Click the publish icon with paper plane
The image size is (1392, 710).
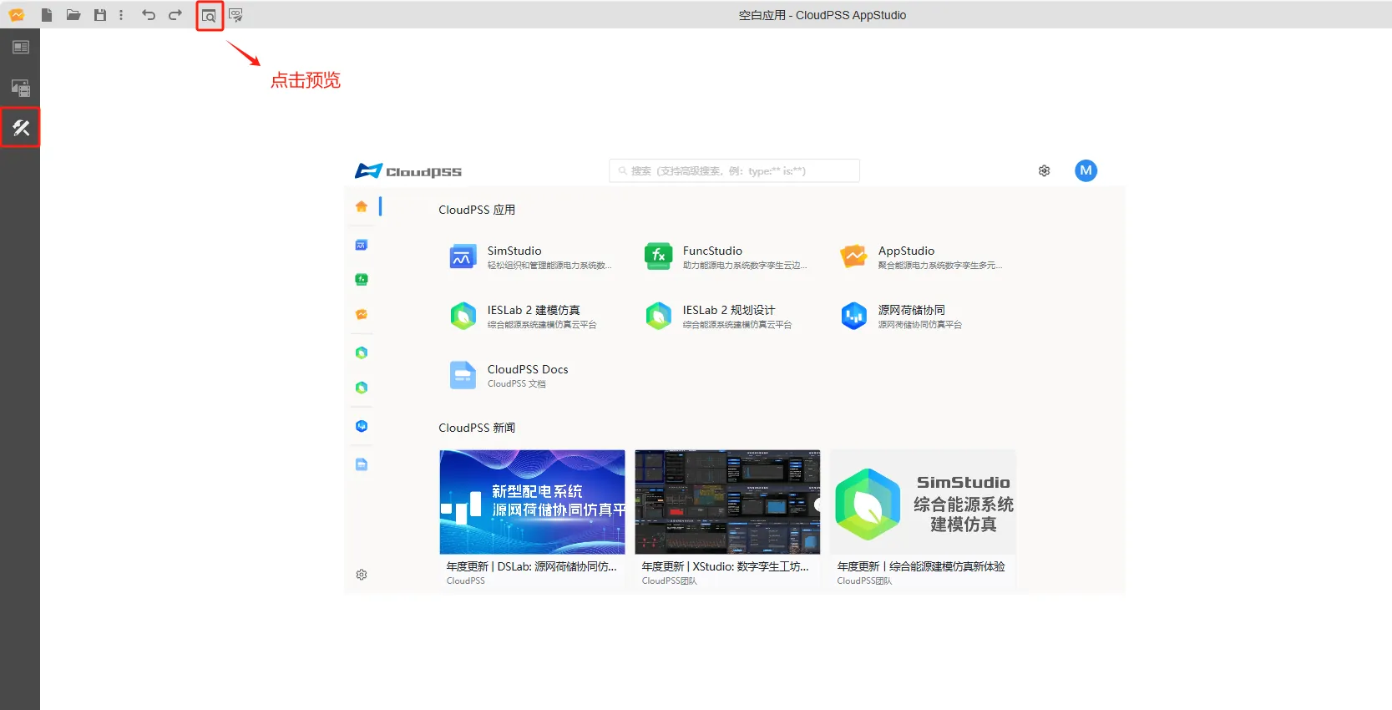point(236,15)
